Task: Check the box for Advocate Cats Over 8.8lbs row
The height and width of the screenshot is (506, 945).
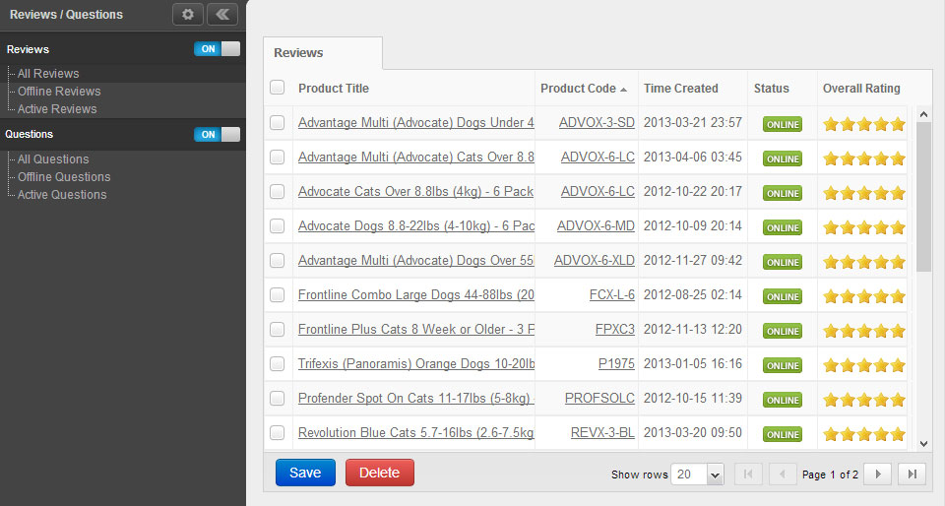Action: (278, 191)
